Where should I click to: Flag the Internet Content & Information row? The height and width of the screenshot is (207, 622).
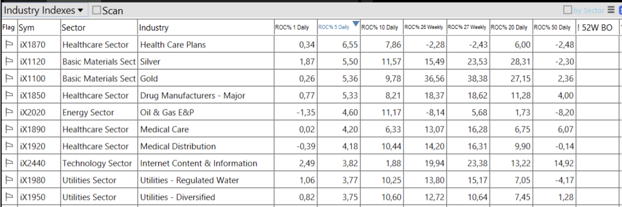[x=8, y=164]
